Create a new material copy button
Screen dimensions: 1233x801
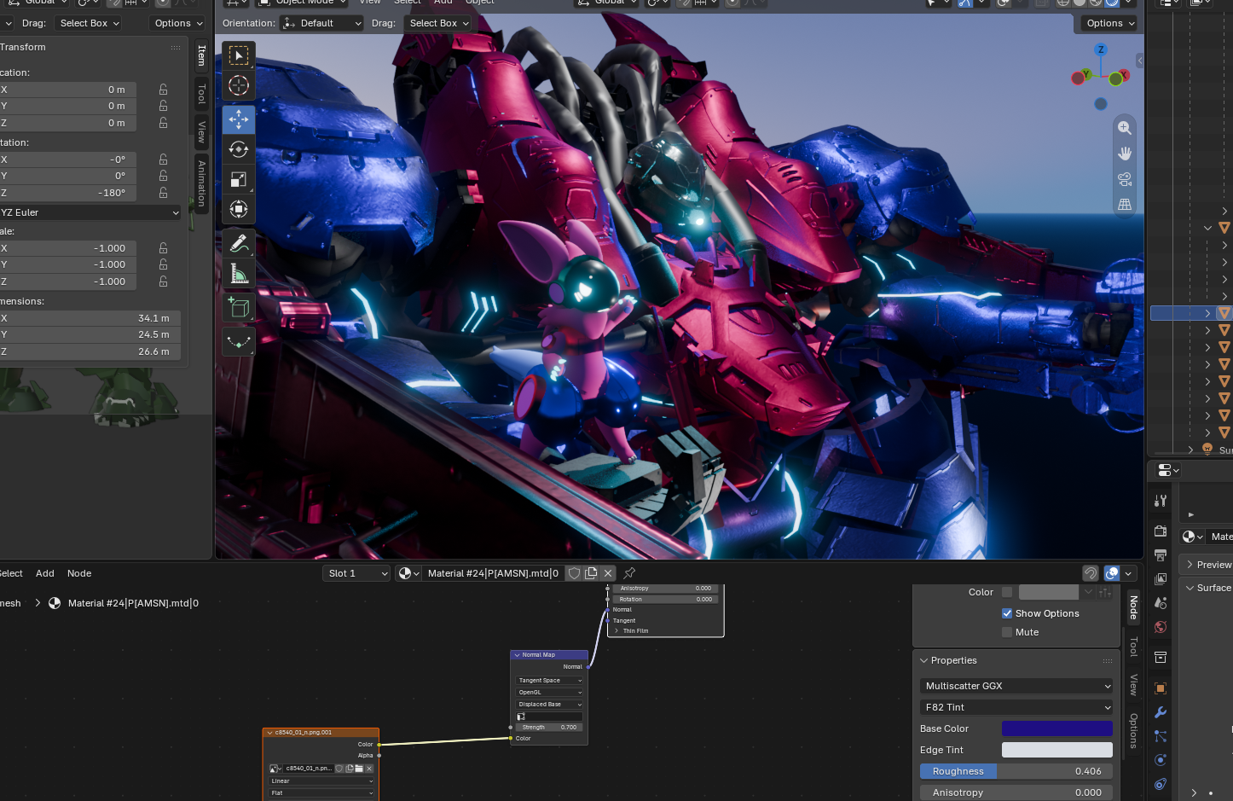click(591, 573)
